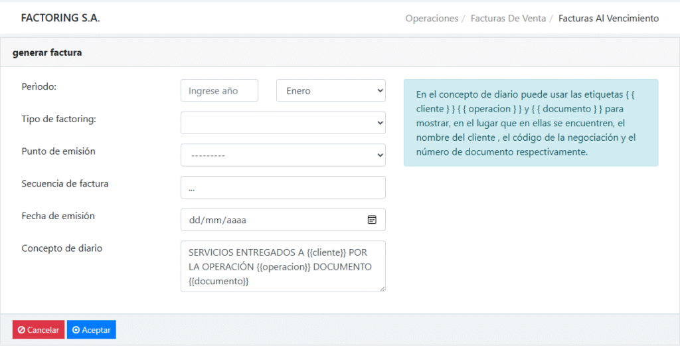Select the Facturas Al Vencimiento breadcrumb item

[608, 19]
